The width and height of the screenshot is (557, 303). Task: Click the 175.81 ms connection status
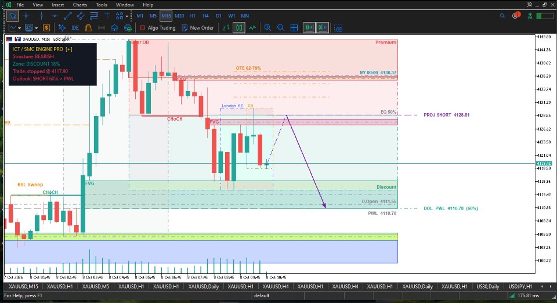click(x=525, y=295)
